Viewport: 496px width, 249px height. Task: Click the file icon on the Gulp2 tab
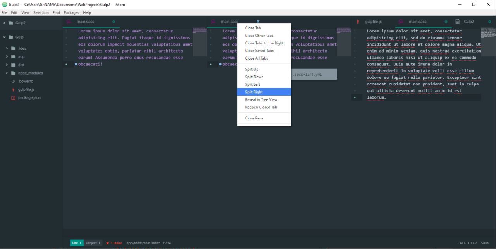(x=458, y=22)
